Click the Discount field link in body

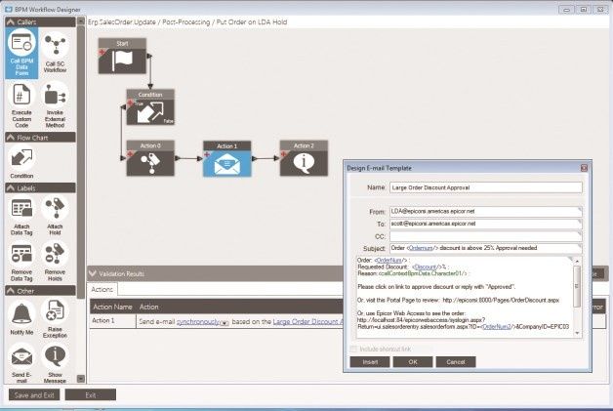(x=425, y=267)
